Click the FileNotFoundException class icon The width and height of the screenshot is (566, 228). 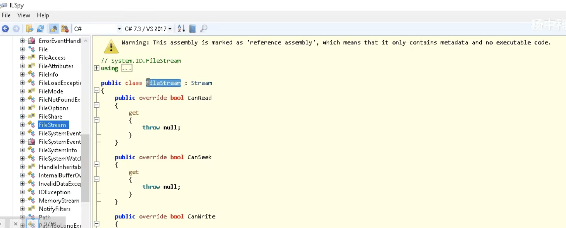tap(31, 100)
